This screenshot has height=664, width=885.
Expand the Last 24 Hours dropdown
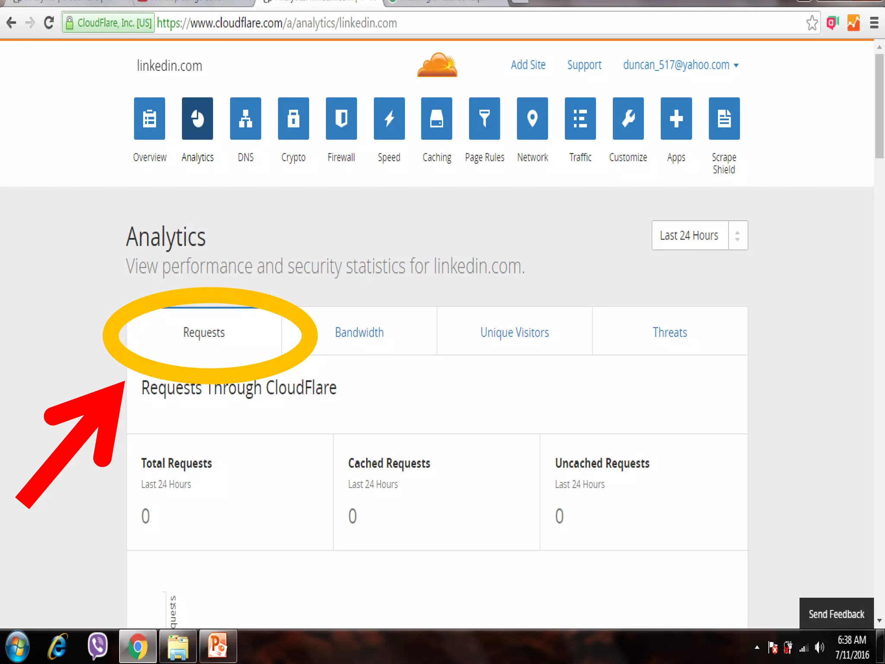point(699,236)
